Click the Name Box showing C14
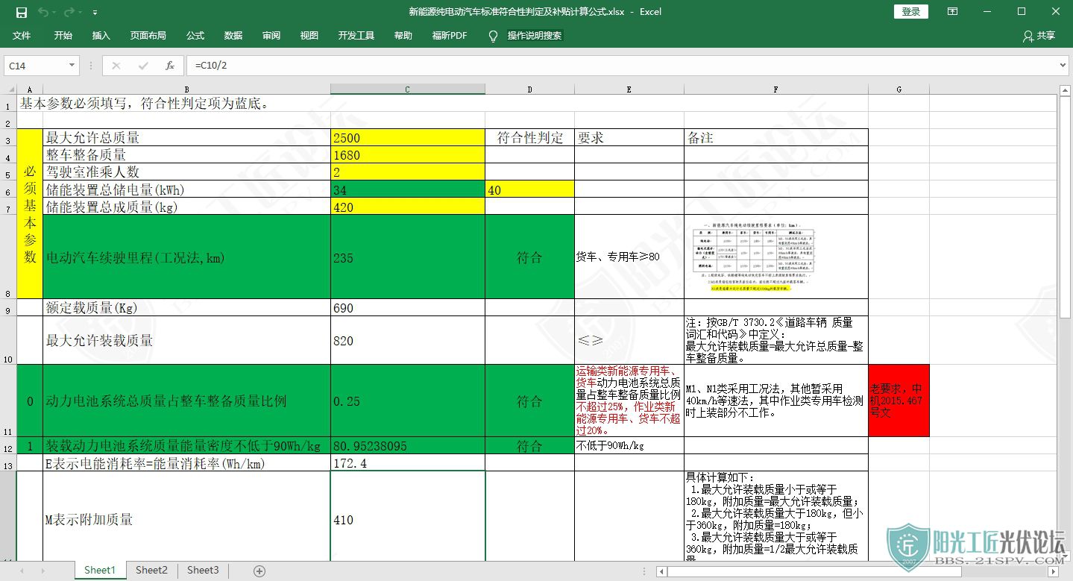This screenshot has height=581, width=1073. [x=34, y=66]
